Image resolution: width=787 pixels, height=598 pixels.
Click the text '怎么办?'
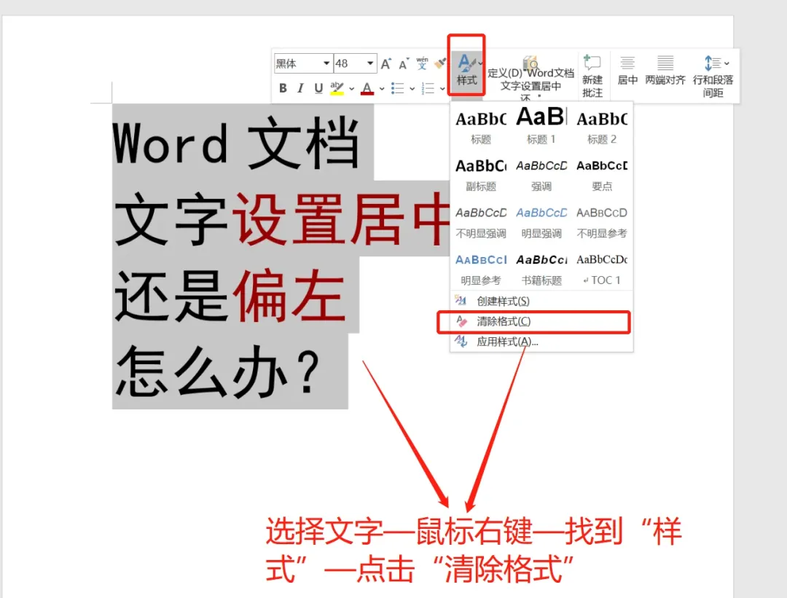click(218, 371)
